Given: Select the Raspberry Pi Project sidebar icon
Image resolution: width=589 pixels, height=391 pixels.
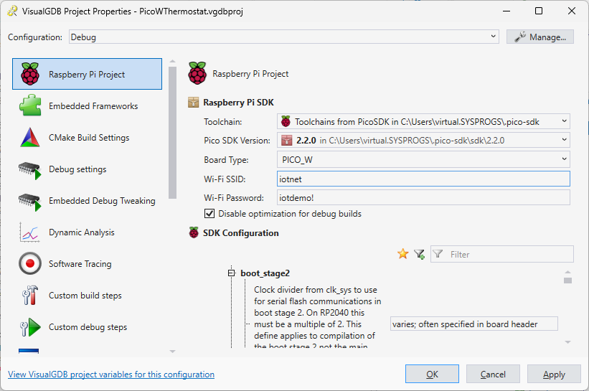Looking at the screenshot, I should coord(30,75).
